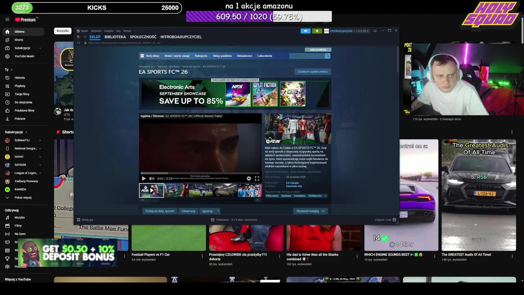Screen dimensions: 524x295
Task: Click the Obserwuj button
Action: [188, 211]
